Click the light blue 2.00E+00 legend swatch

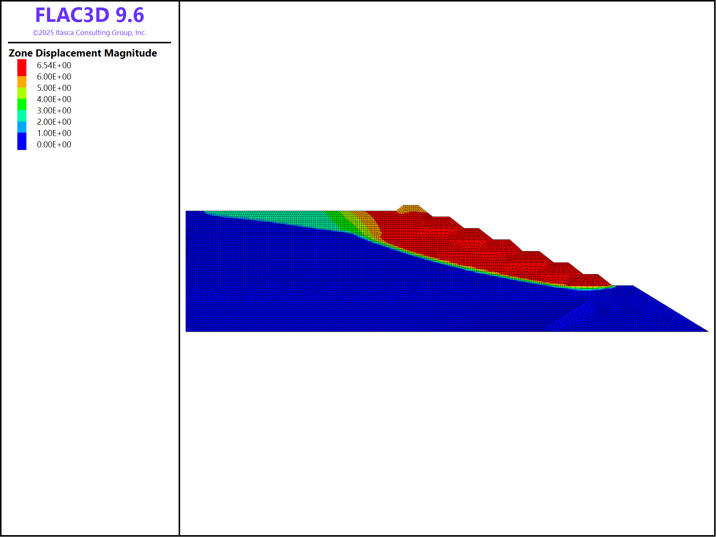click(x=22, y=127)
